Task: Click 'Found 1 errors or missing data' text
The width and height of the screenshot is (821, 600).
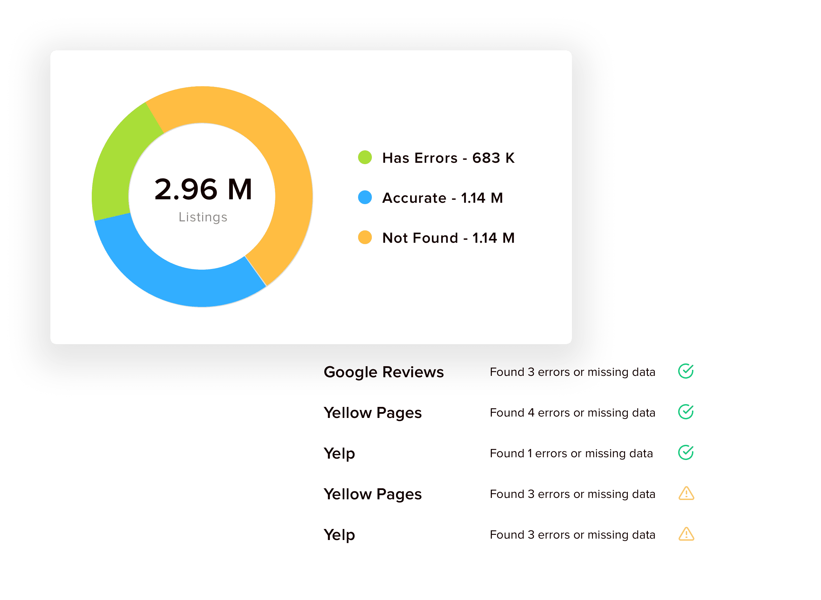Action: [571, 454]
